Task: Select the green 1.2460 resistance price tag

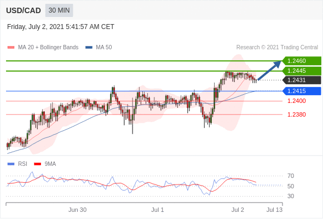Action: click(x=302, y=61)
